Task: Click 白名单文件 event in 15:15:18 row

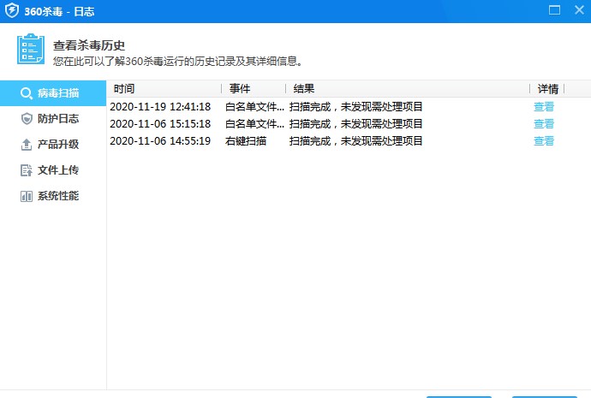Action: tap(254, 124)
